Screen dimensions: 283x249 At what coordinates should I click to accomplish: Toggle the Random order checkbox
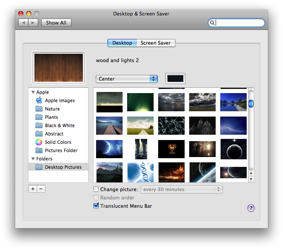[x=96, y=198]
